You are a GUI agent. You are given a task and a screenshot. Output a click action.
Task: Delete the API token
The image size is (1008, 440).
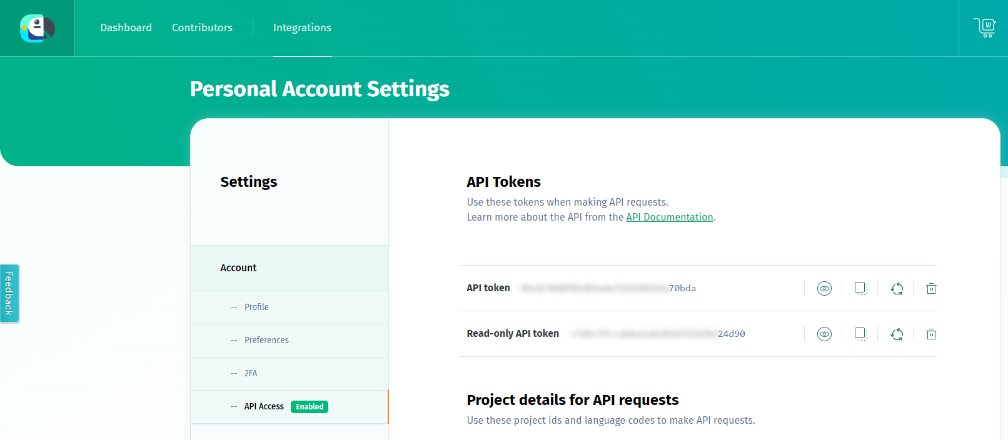[x=931, y=288]
